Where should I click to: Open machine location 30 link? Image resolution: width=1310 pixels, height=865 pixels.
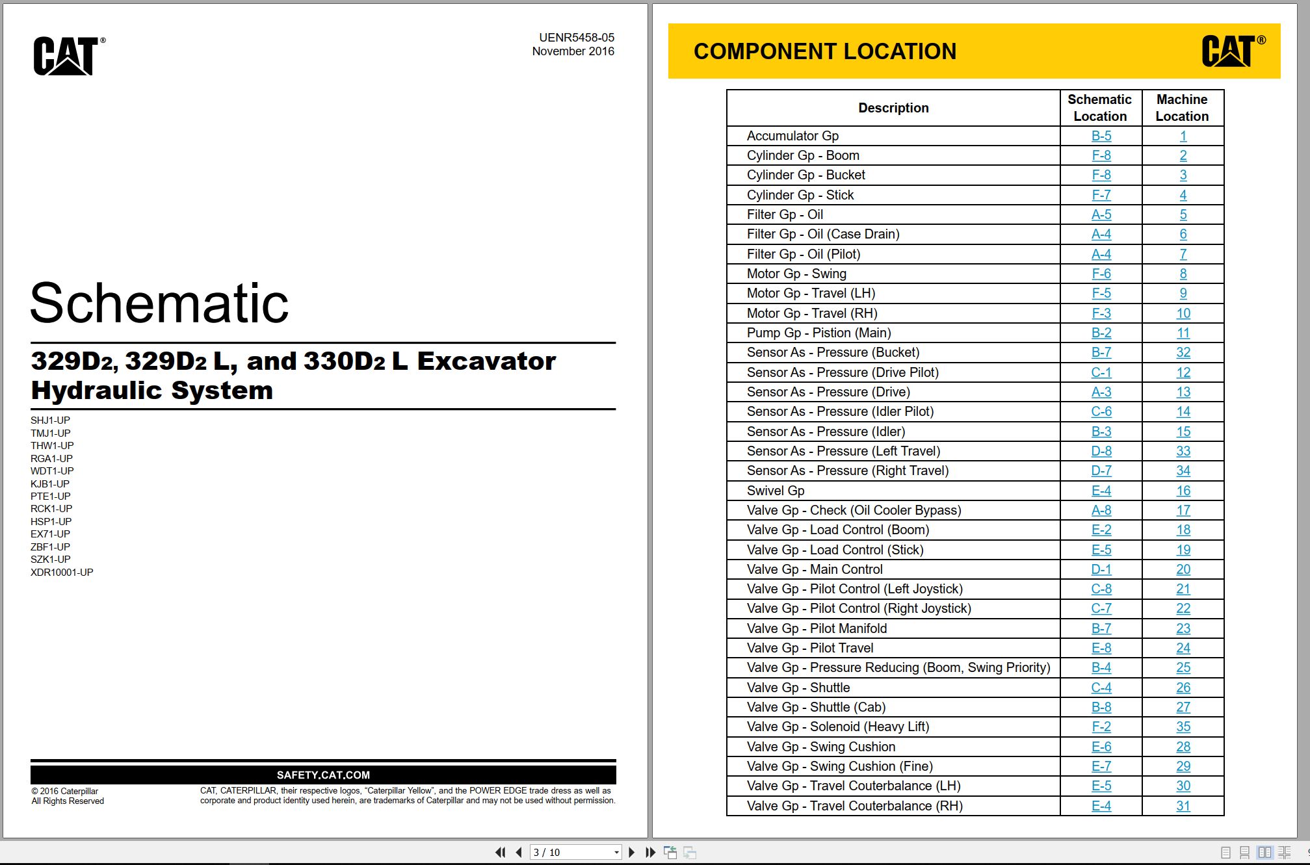click(x=1183, y=786)
